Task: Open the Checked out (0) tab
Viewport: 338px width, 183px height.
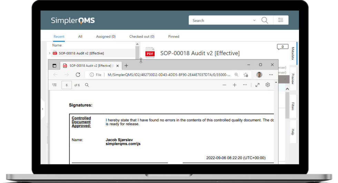Action: [x=142, y=37]
